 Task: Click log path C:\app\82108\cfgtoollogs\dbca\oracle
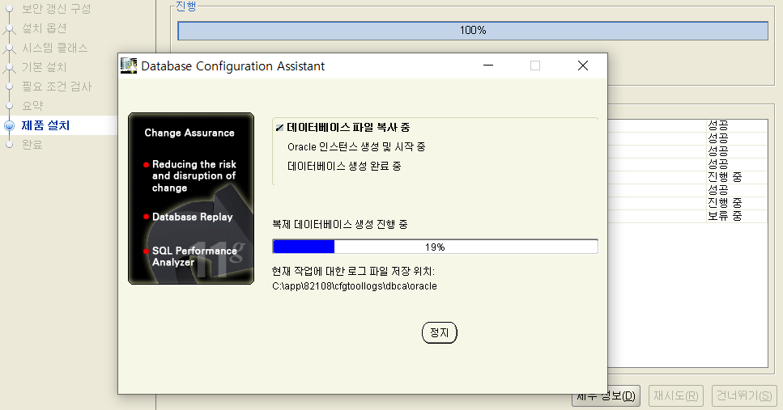[x=355, y=286]
